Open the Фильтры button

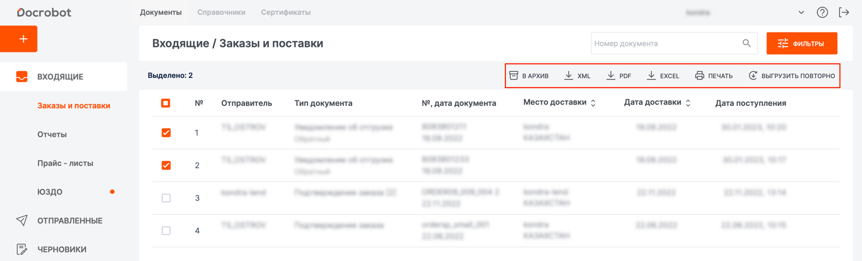pyautogui.click(x=802, y=44)
